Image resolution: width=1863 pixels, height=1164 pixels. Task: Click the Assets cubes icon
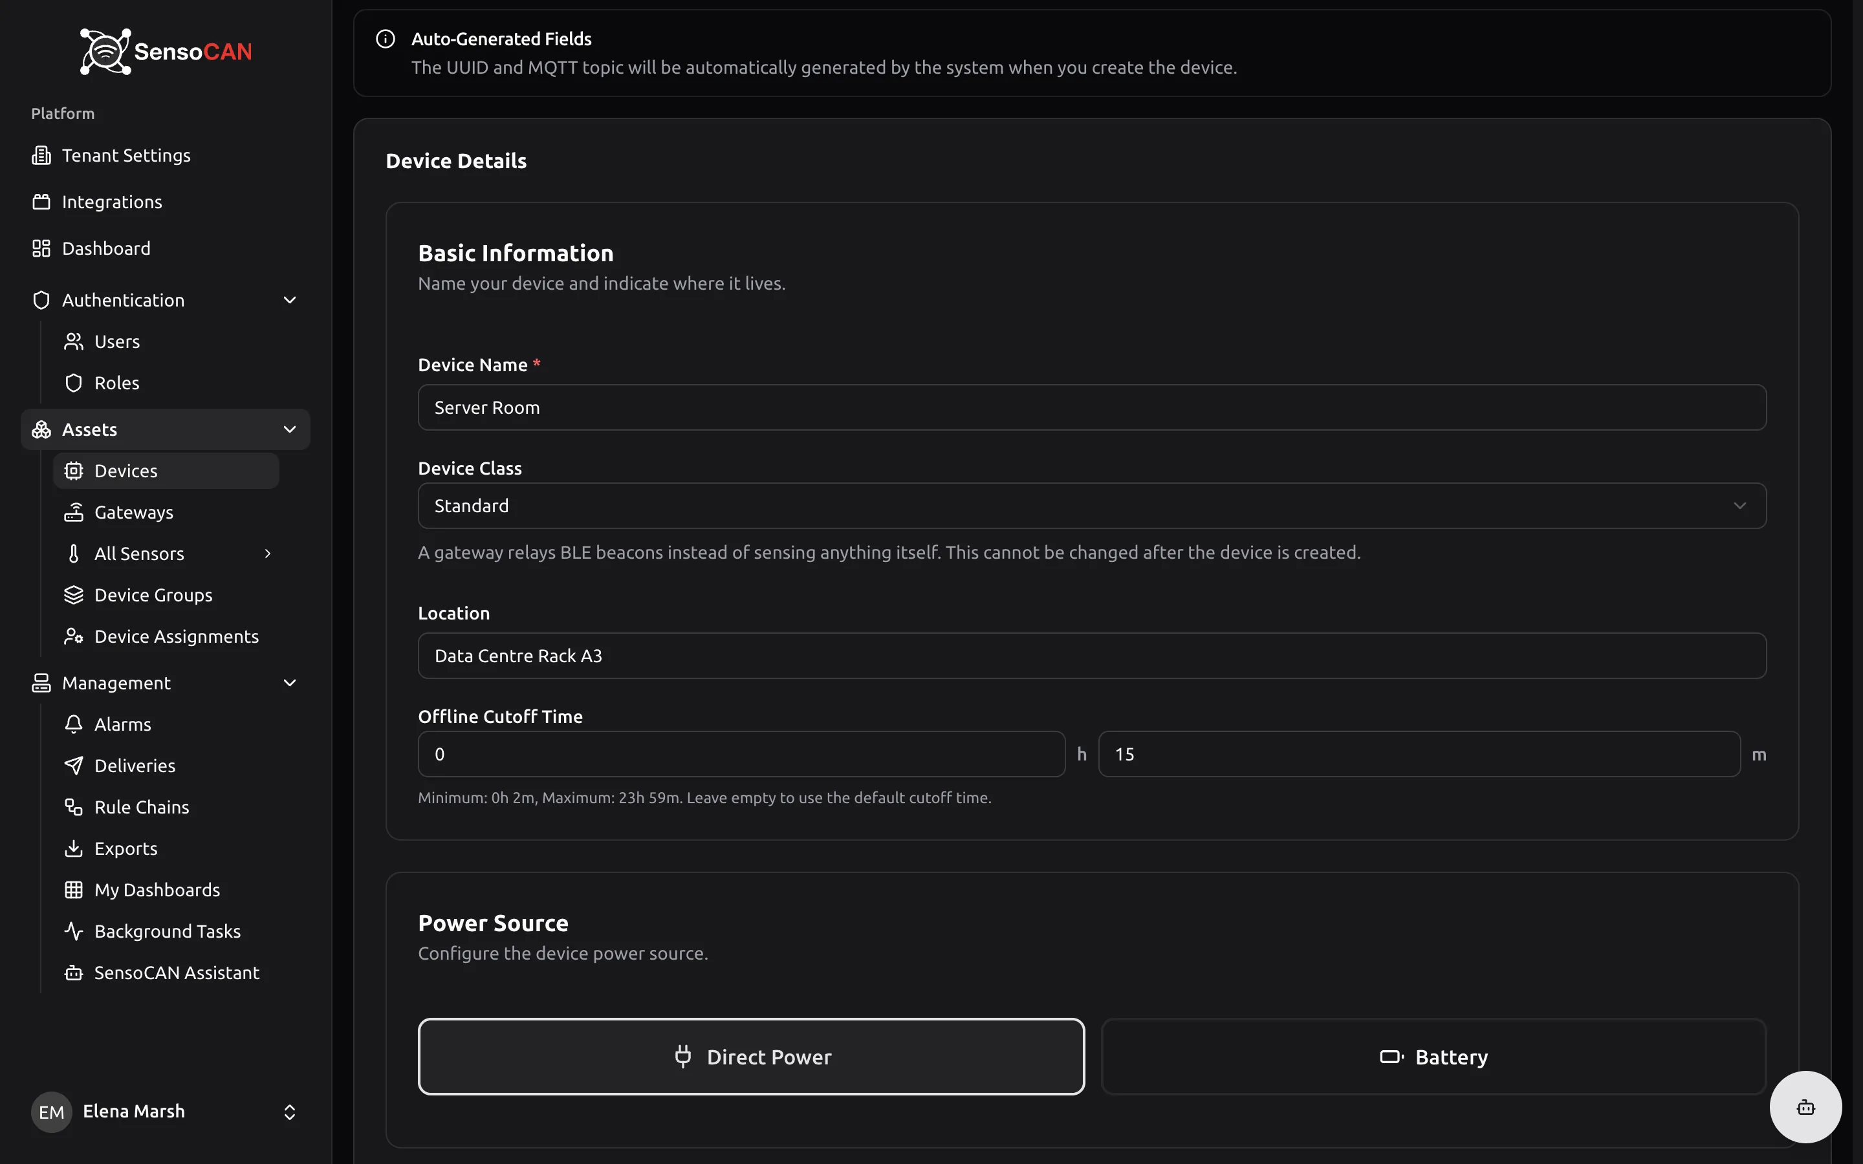(x=41, y=429)
